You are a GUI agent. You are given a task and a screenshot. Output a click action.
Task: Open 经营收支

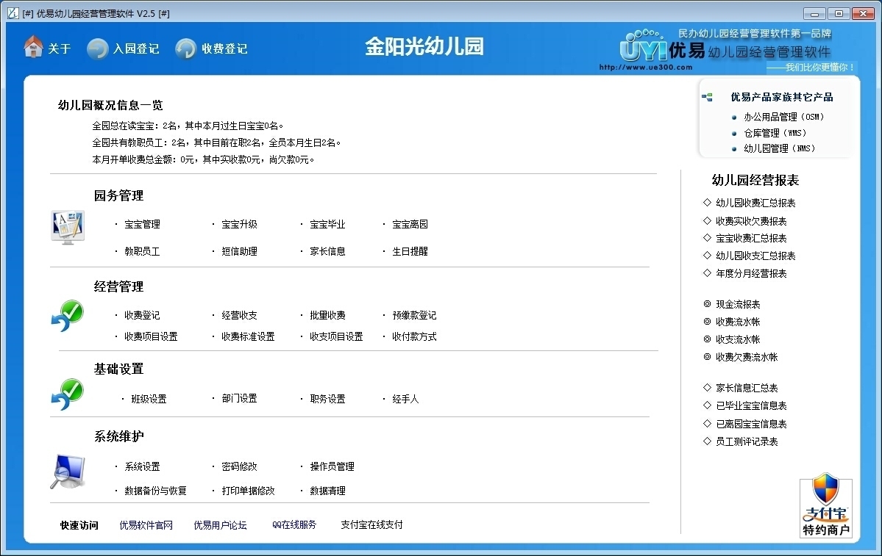240,315
